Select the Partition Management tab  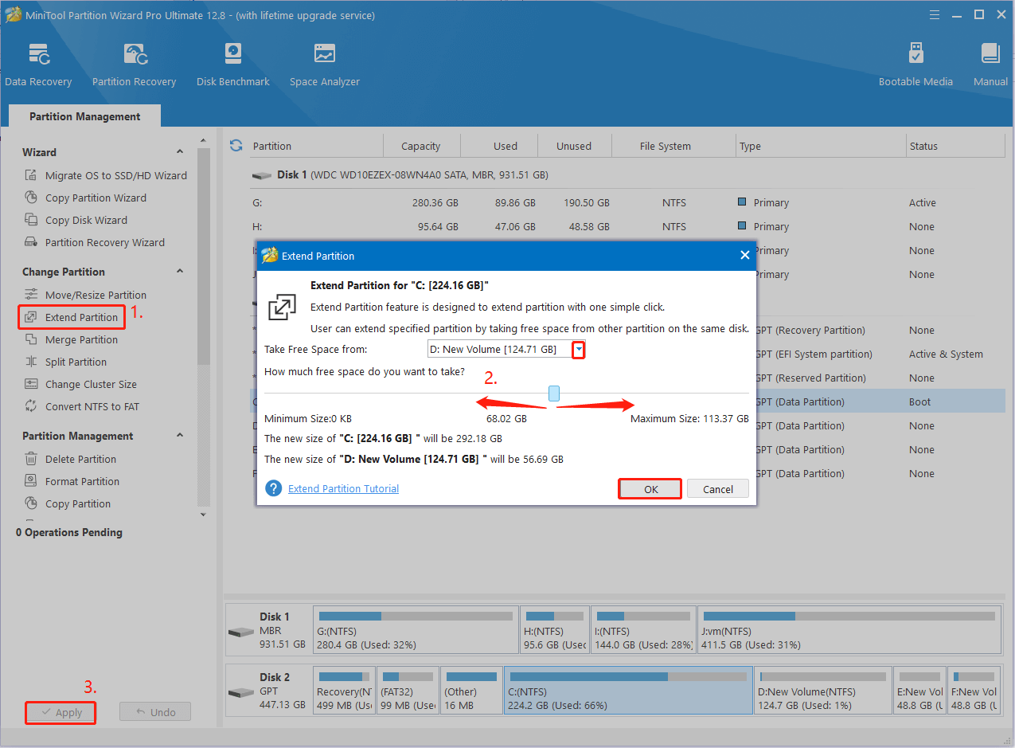pos(85,116)
